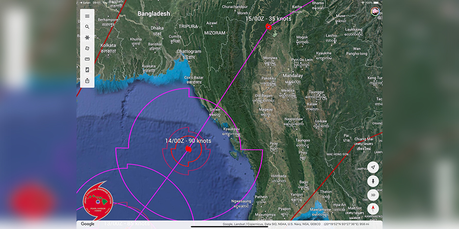The image size is (459, 229).
Task: Click the share icon in toolbar
Action: pyautogui.click(x=87, y=80)
